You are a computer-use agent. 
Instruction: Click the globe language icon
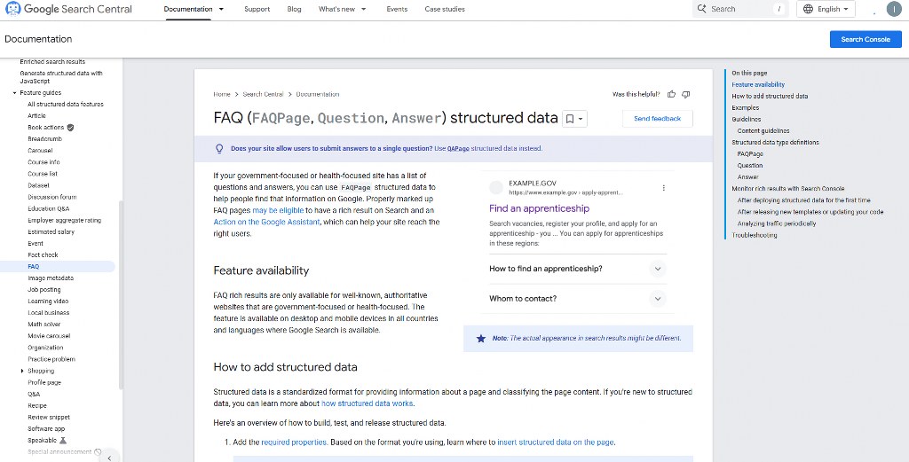coord(808,9)
